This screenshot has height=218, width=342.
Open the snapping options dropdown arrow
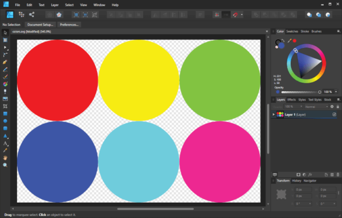tap(242, 15)
